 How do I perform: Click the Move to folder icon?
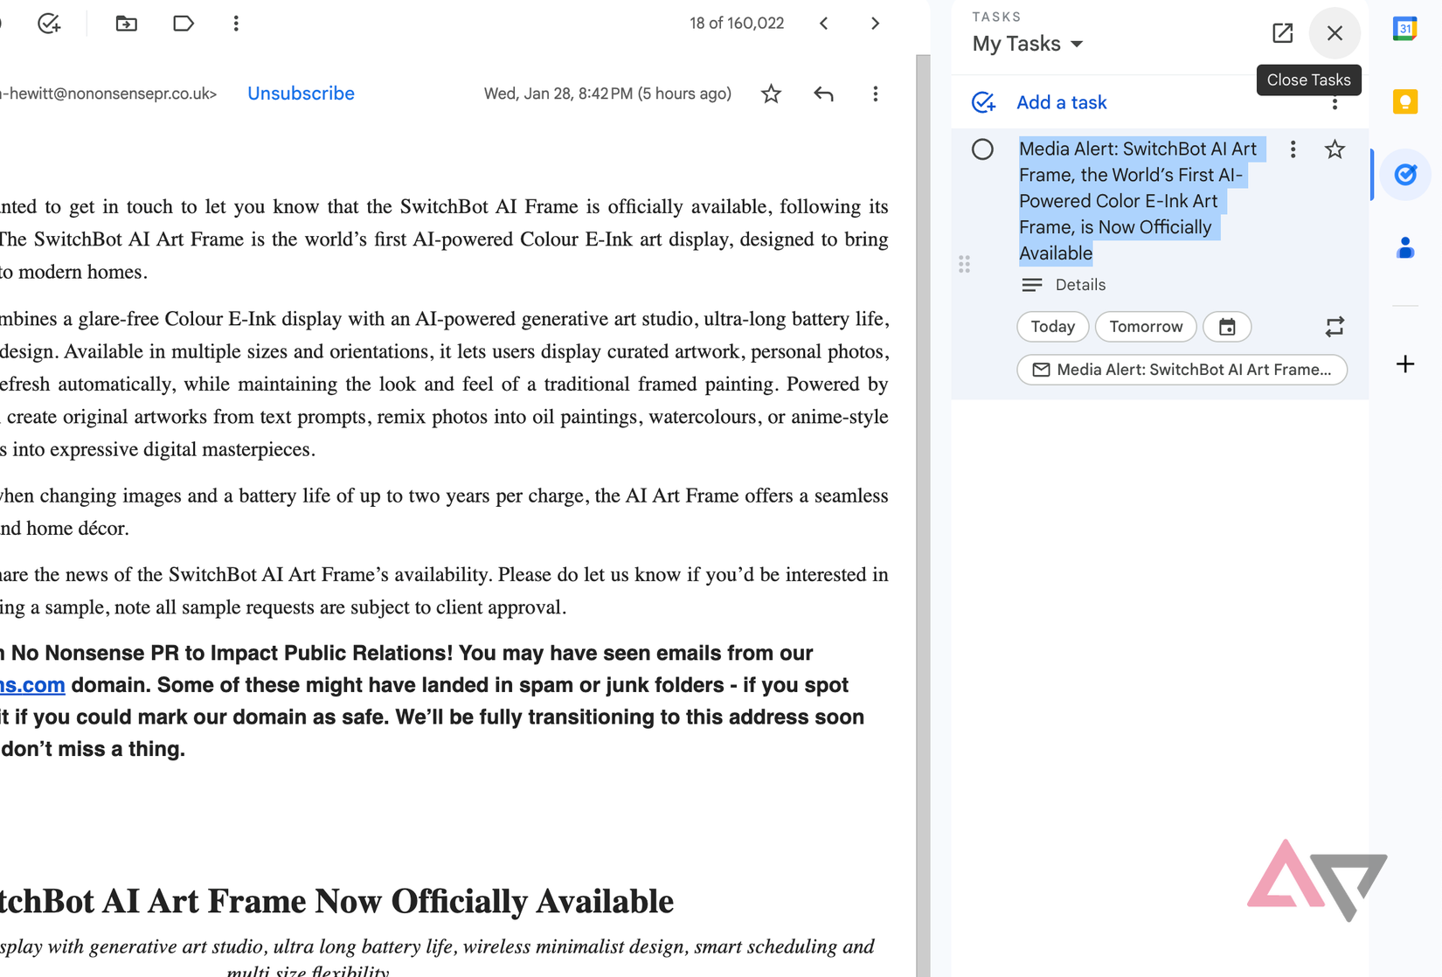(125, 24)
